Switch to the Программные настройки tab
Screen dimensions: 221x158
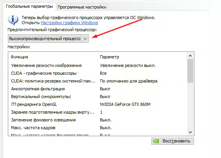[x=82, y=7]
